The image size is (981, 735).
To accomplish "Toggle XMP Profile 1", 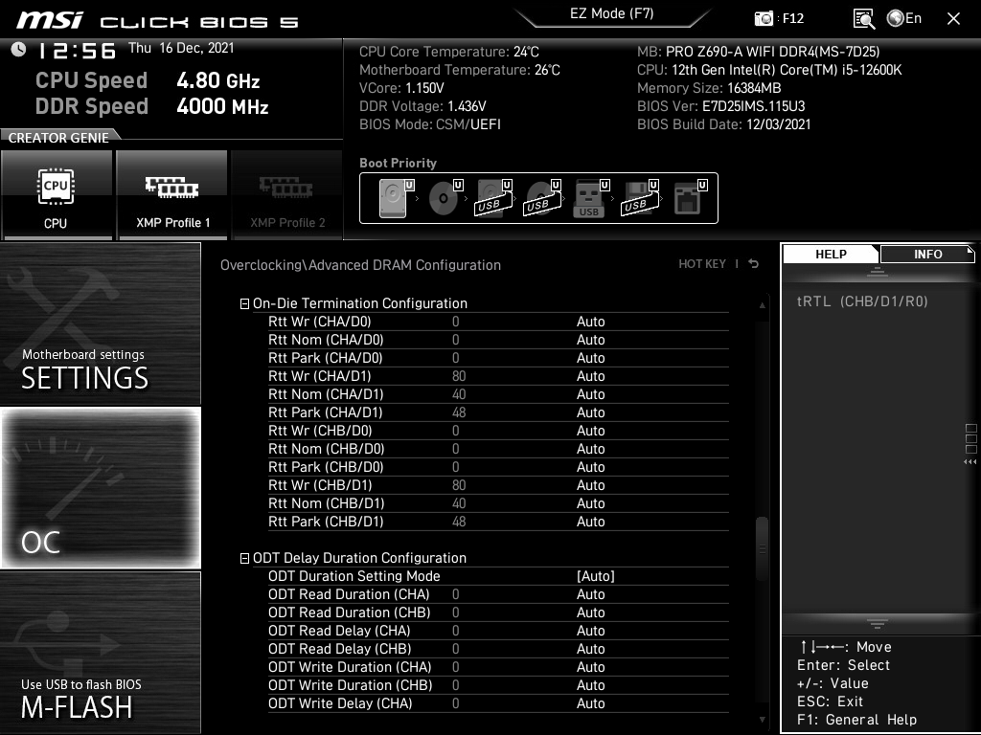I will pos(172,195).
